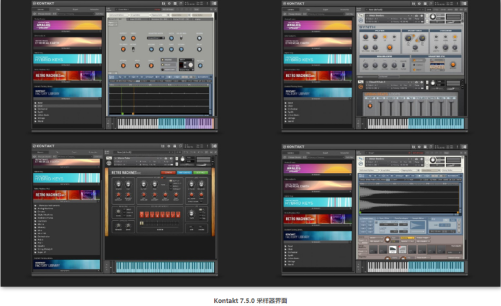Click the orange Cutoff knob in top-left instrument panel
501x306 pixels.
(x=123, y=38)
